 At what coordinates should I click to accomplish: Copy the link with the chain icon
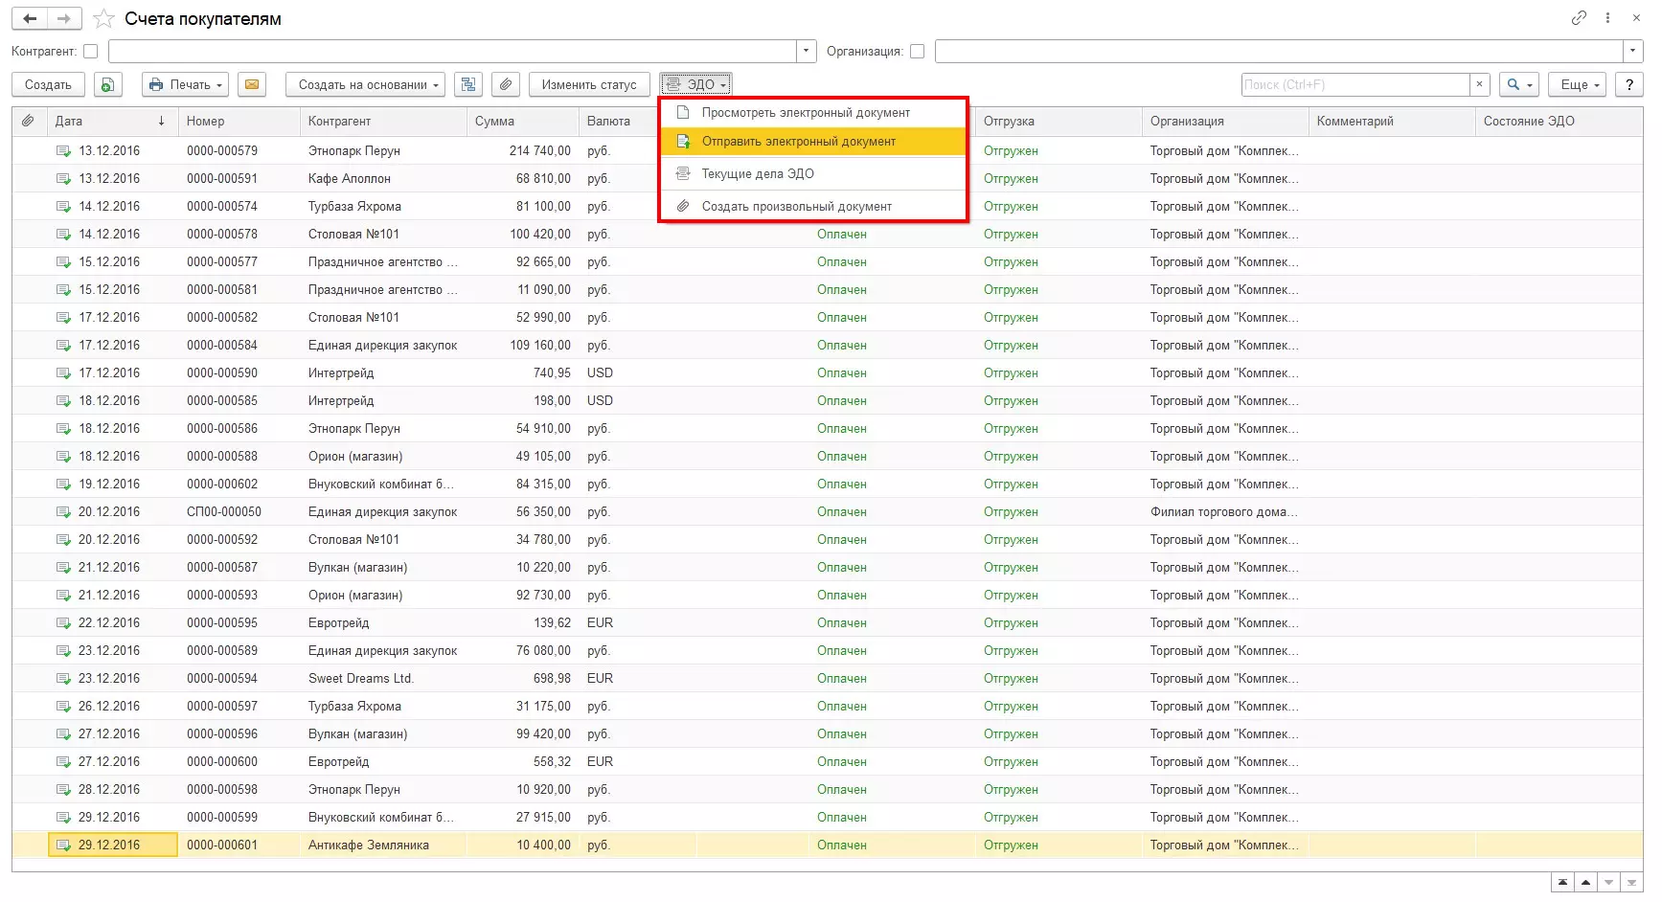[x=1579, y=18]
